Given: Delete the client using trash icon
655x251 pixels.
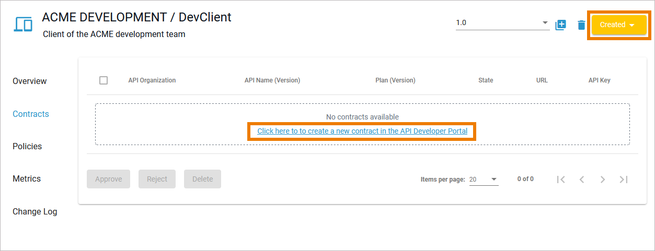Looking at the screenshot, I should tap(581, 25).
